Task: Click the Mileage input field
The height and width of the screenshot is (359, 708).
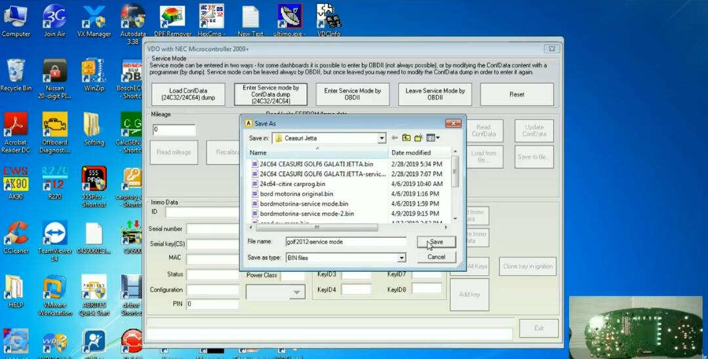Action: 174,130
